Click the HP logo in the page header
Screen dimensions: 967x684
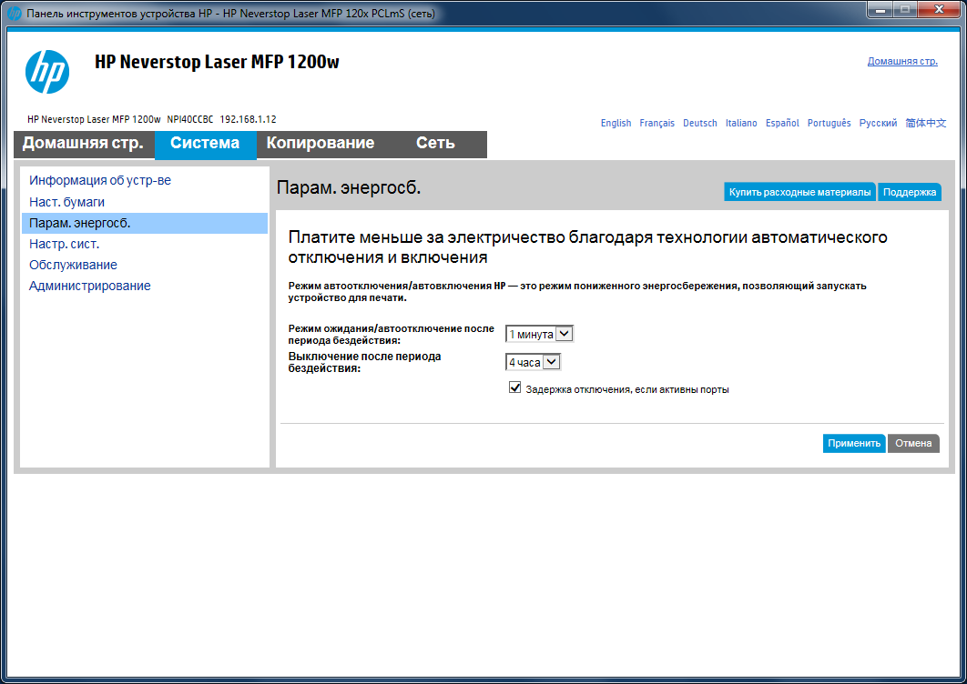tap(47, 72)
